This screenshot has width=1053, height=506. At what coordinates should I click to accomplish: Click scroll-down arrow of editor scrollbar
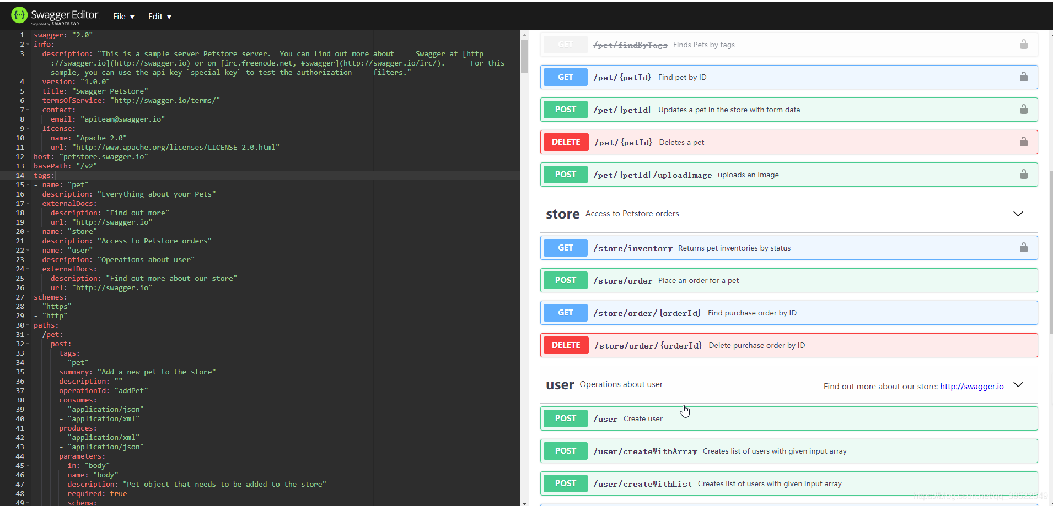(524, 502)
